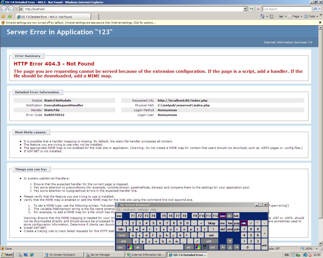
Task: Toggle the left alt key
Action: [x=138, y=247]
